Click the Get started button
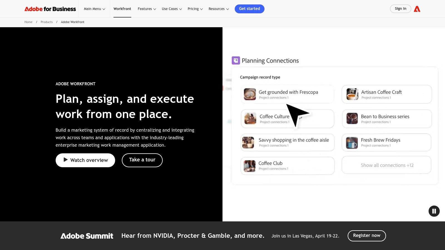The image size is (445, 250). point(249,9)
